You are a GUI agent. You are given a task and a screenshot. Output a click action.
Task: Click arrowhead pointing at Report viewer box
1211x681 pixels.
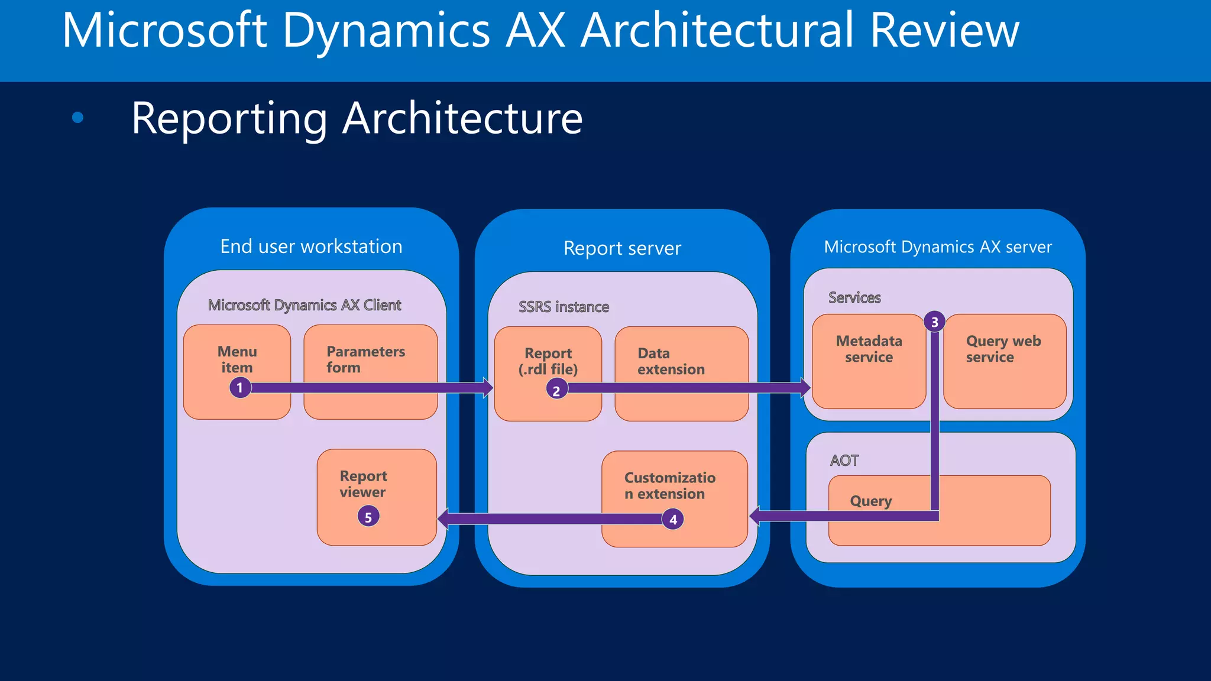[443, 519]
